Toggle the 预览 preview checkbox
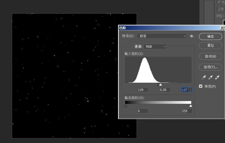The image size is (225, 143). coord(201,86)
